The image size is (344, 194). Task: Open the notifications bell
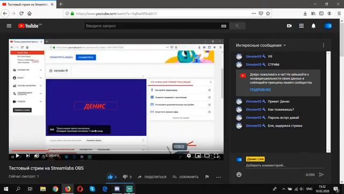pyautogui.click(x=313, y=26)
